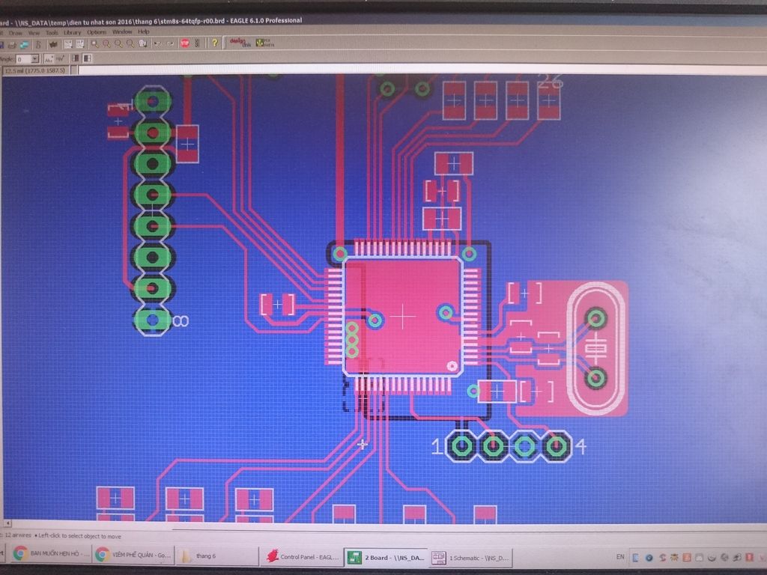Open the Library menu
This screenshot has height=575, width=767.
(73, 32)
